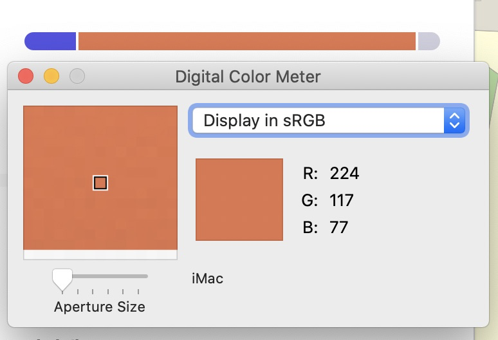Click the R value 224
Viewport: 498px width, 340px height.
pos(345,173)
